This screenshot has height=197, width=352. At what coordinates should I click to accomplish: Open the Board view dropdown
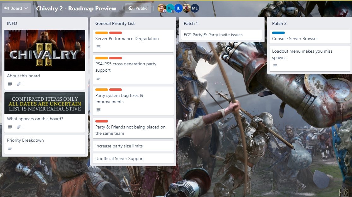tap(16, 8)
